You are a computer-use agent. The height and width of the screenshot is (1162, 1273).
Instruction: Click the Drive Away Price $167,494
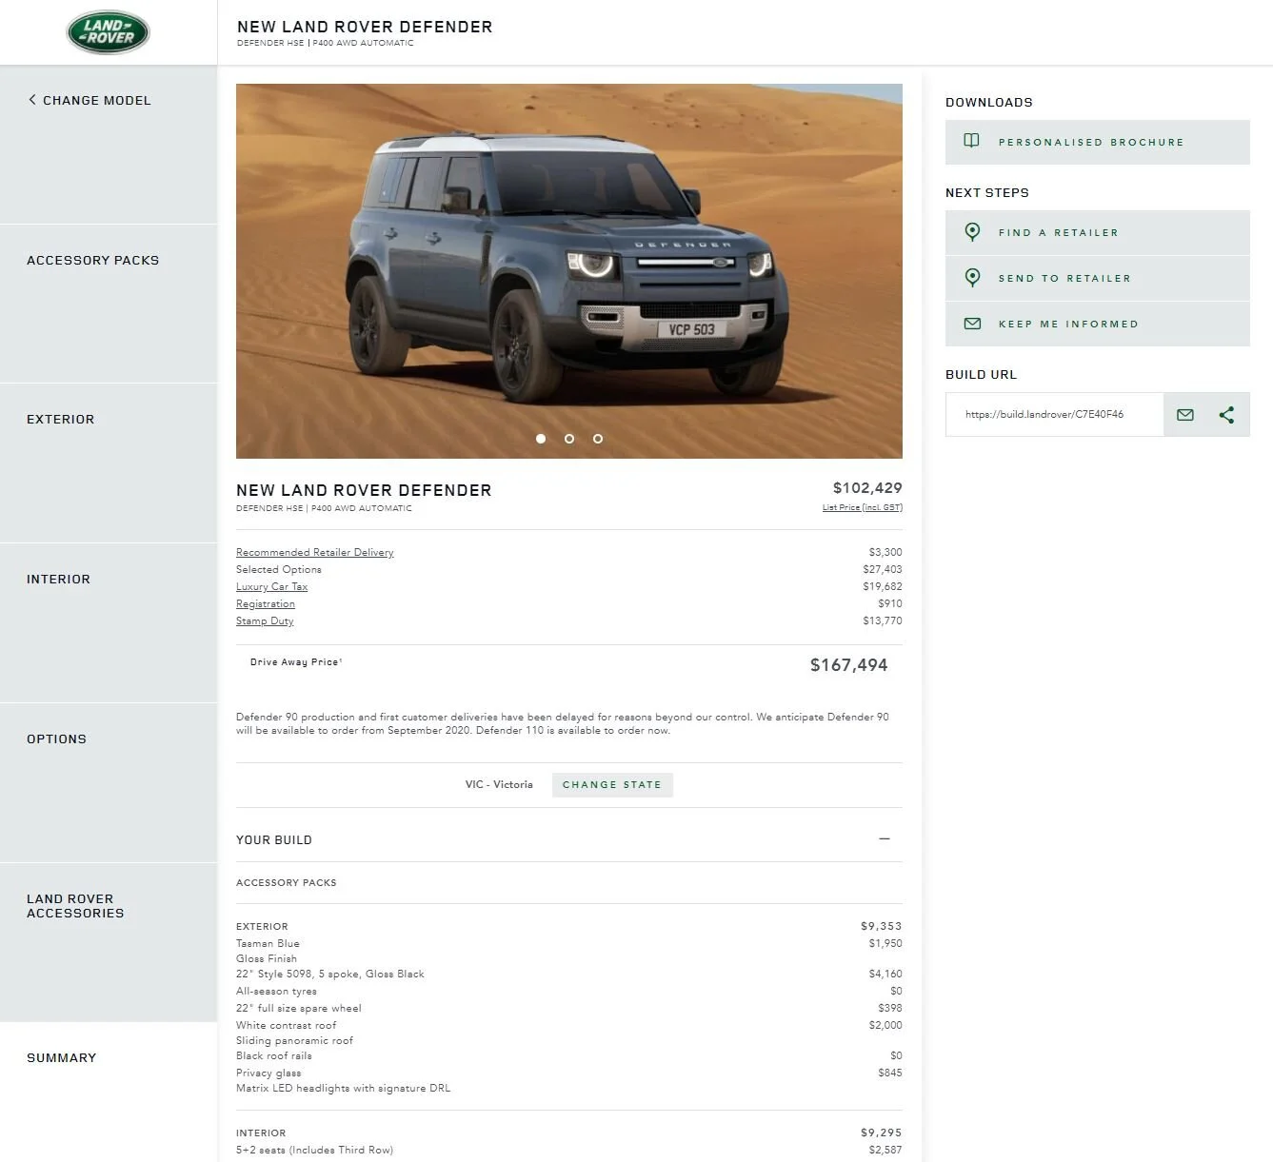click(848, 665)
